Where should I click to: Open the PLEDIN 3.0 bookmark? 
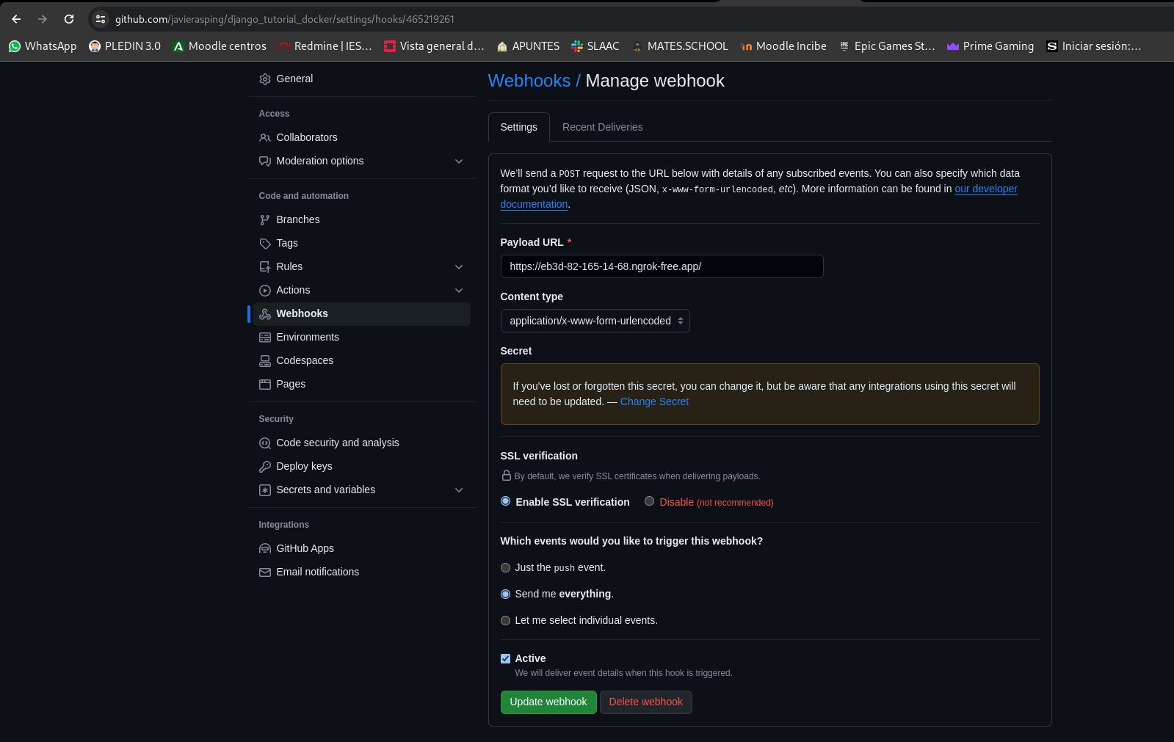click(125, 46)
